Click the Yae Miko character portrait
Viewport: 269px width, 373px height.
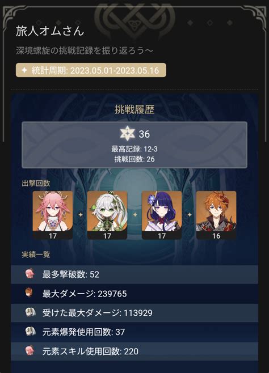click(x=53, y=215)
